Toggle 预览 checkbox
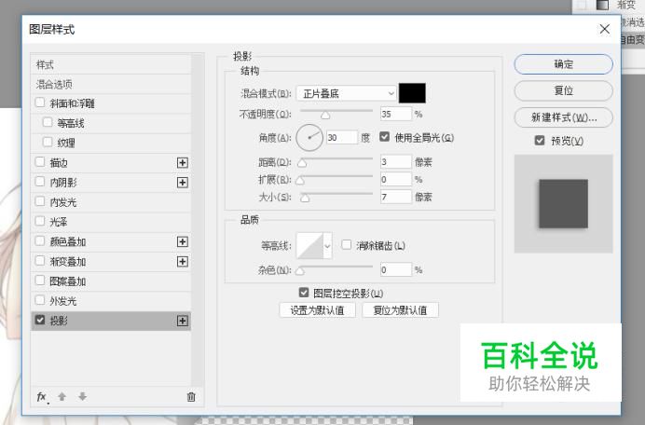 point(540,141)
